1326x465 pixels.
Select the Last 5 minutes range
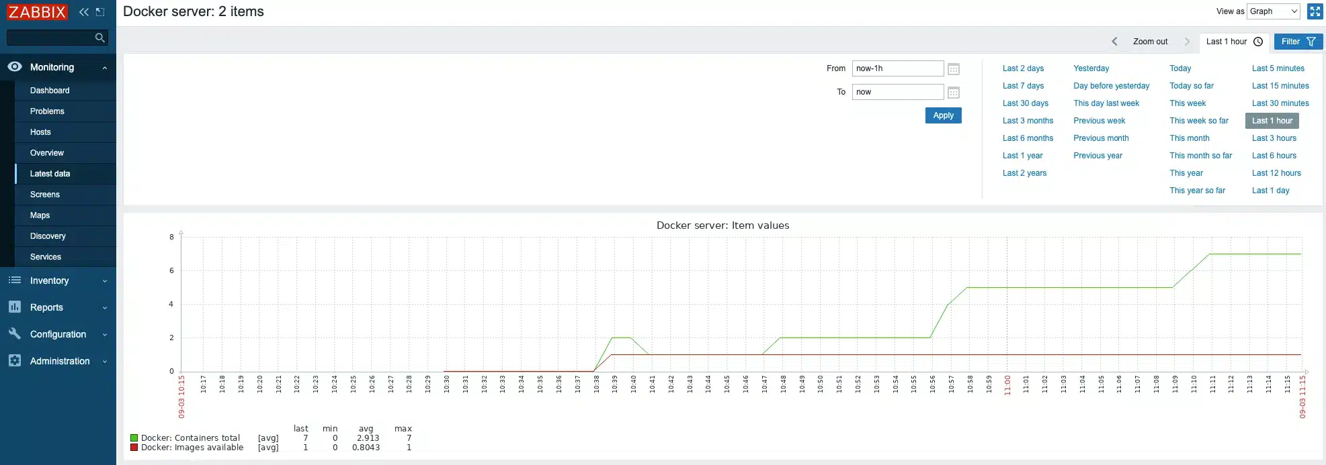1278,68
